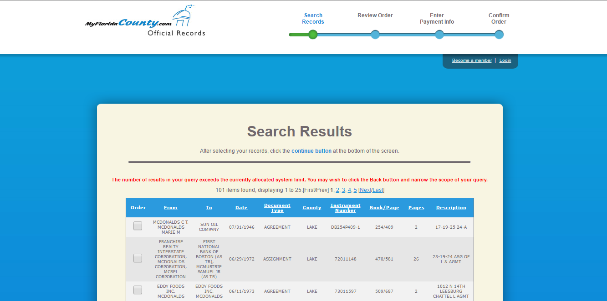Click the Enter Payment Info step circle
Image resolution: width=607 pixels, height=301 pixels.
coord(439,35)
